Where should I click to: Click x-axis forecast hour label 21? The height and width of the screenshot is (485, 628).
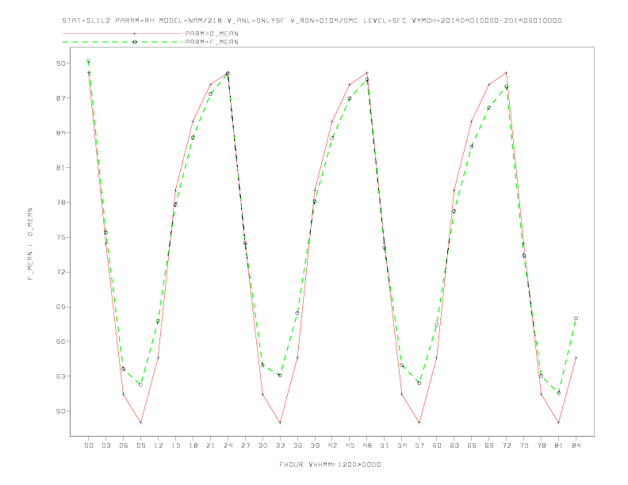pyautogui.click(x=210, y=445)
